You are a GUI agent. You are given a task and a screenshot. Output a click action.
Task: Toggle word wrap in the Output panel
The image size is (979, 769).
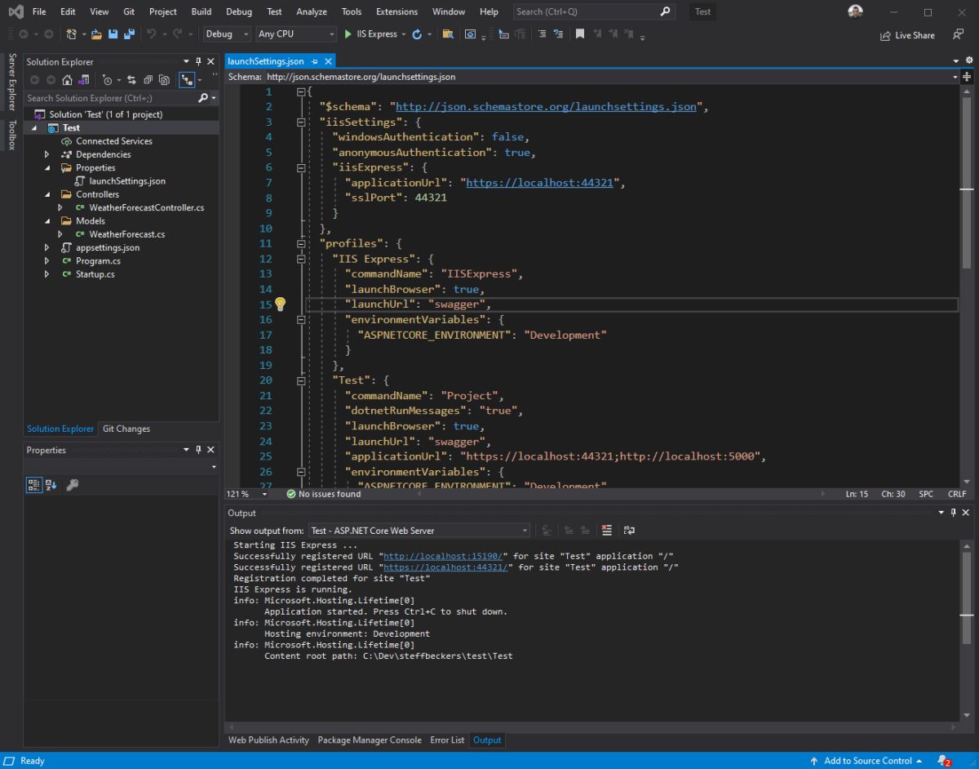click(x=629, y=531)
